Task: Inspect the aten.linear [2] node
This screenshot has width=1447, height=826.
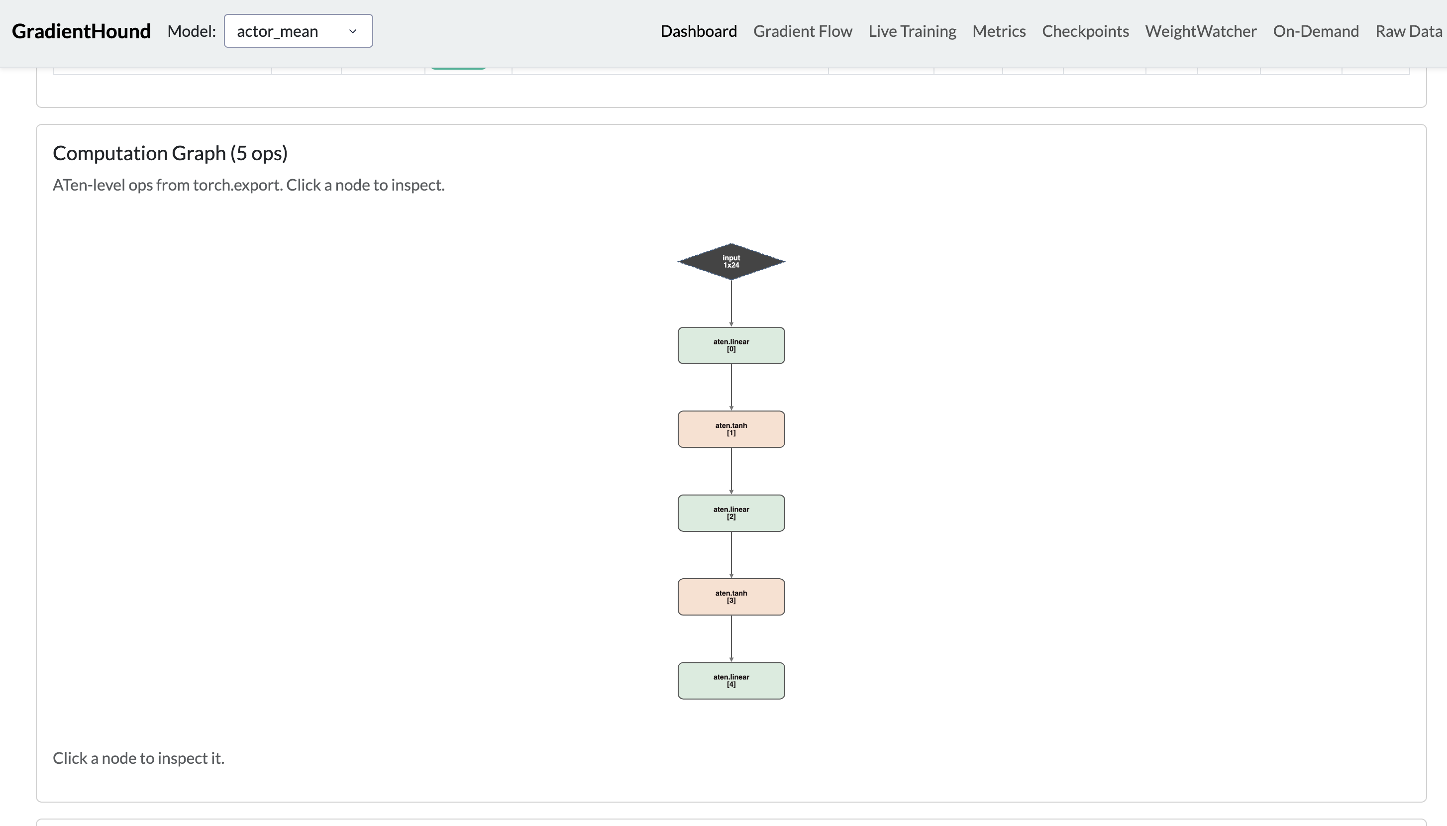Action: (x=731, y=514)
